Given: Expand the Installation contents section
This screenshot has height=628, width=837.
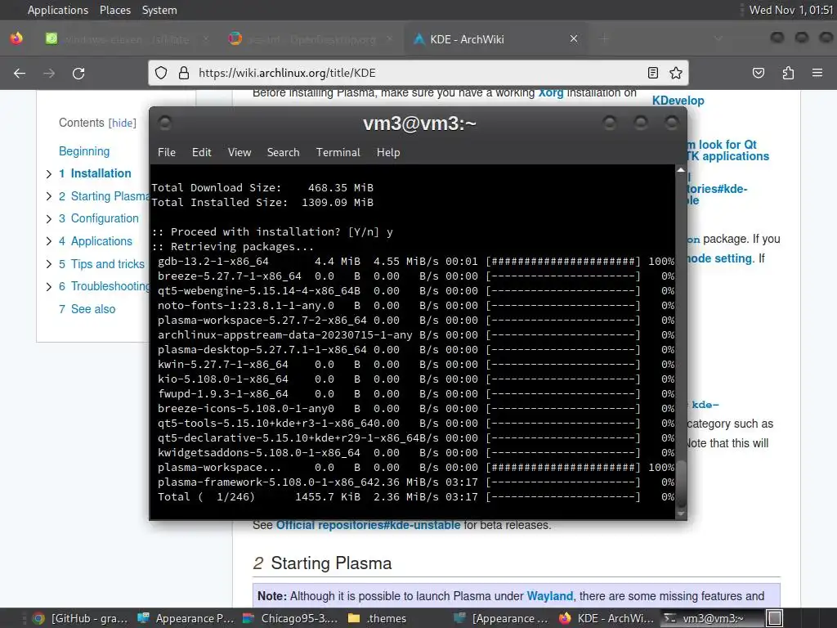Looking at the screenshot, I should [x=48, y=174].
